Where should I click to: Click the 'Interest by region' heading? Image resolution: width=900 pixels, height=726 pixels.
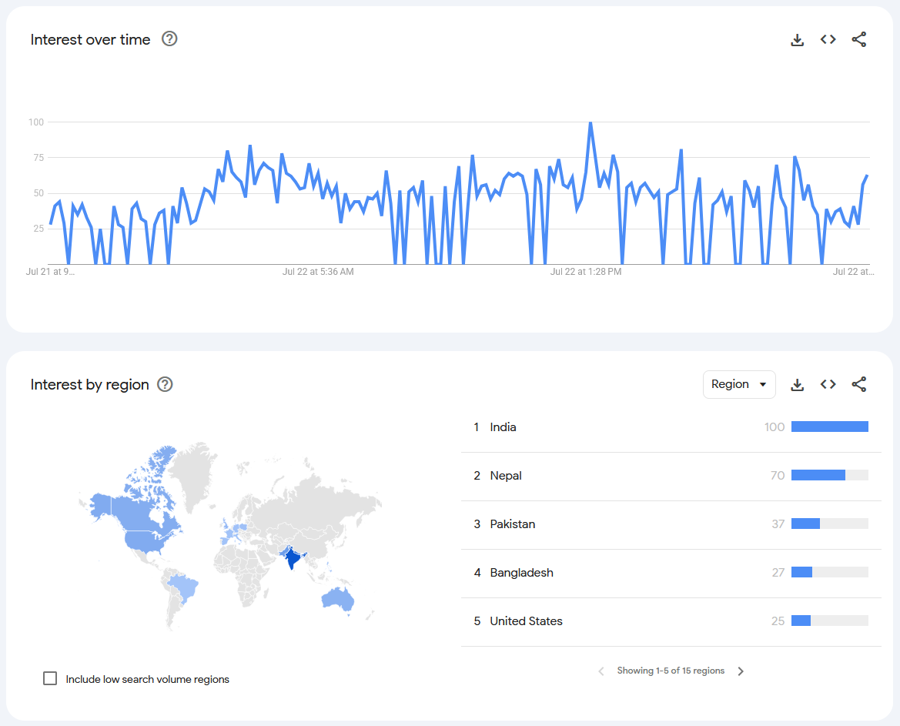coord(89,384)
